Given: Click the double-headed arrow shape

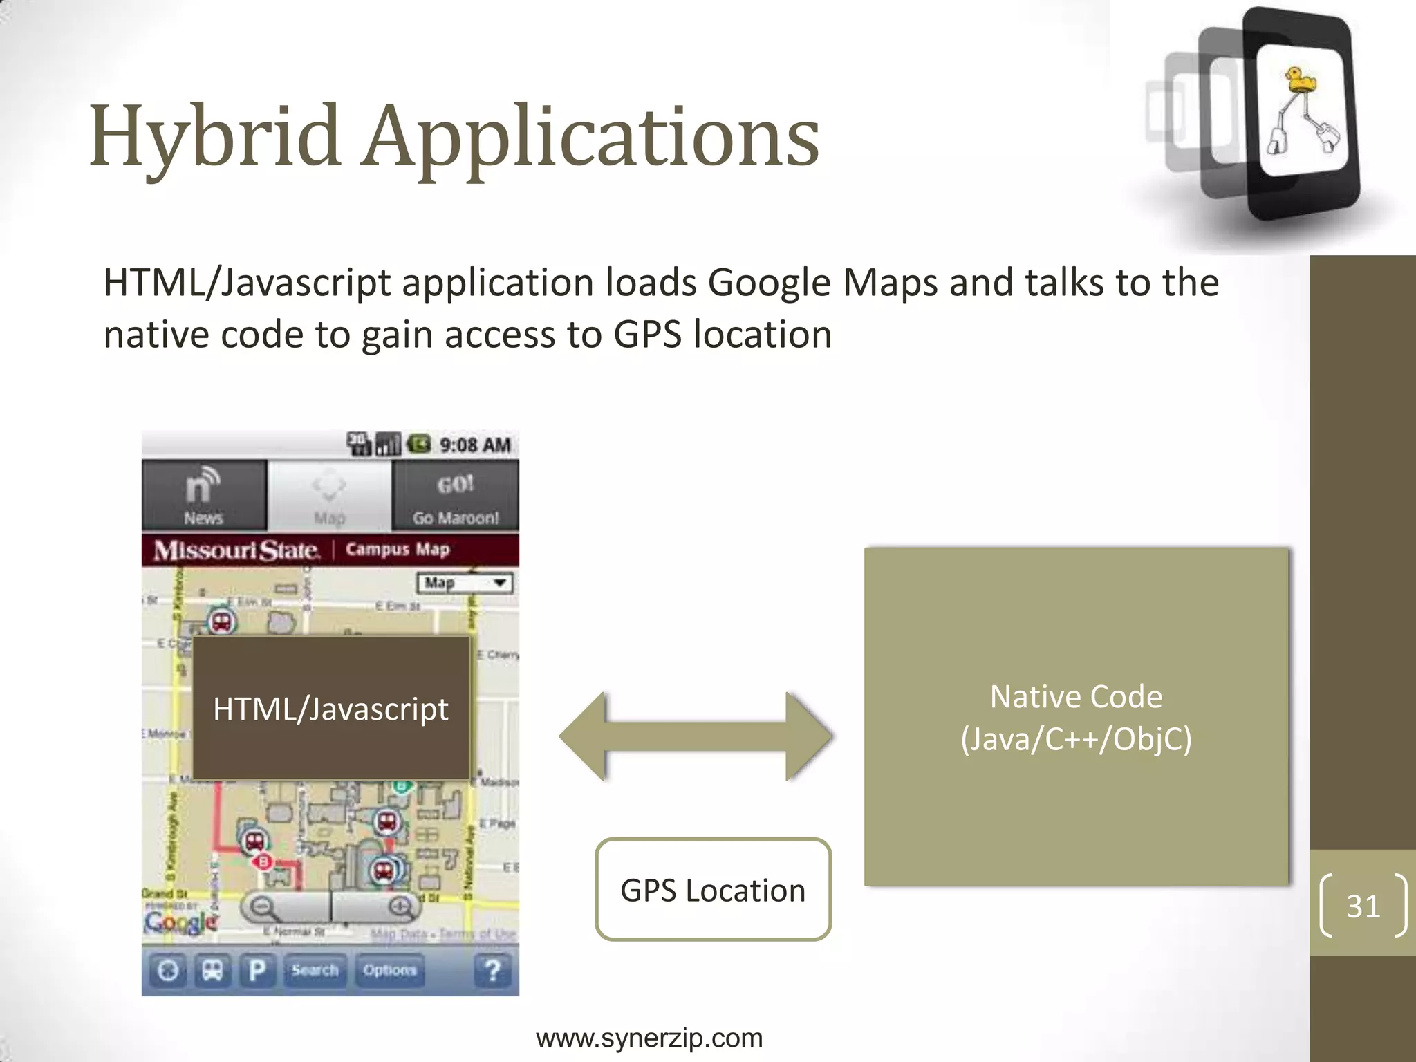Looking at the screenshot, I should [696, 737].
